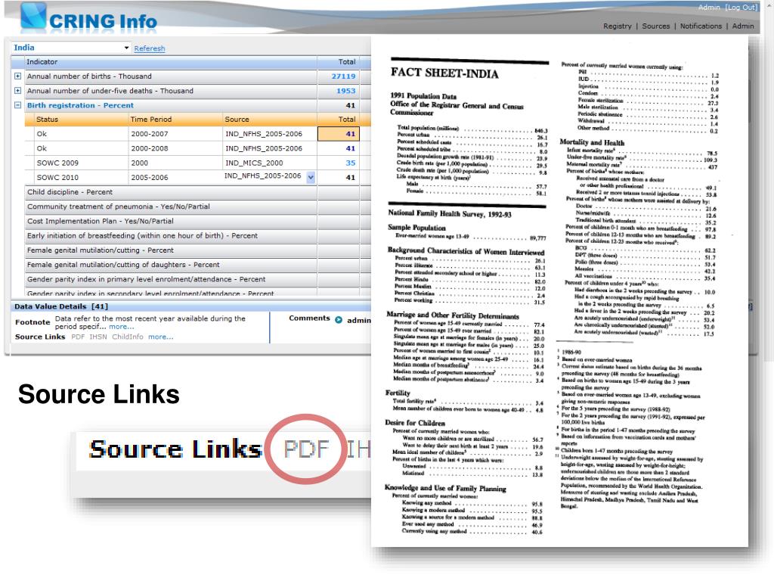Viewport: 774px width, 581px height.
Task: Expand Annual number of under-five deaths row
Action: point(18,91)
